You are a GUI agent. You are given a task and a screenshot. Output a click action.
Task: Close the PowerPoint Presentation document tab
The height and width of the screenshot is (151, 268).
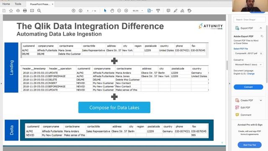pos(52,4)
